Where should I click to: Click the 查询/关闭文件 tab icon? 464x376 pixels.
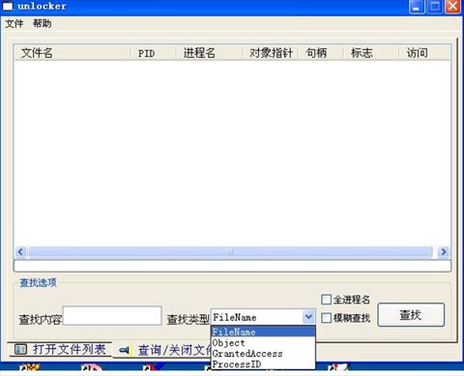pyautogui.click(x=125, y=350)
